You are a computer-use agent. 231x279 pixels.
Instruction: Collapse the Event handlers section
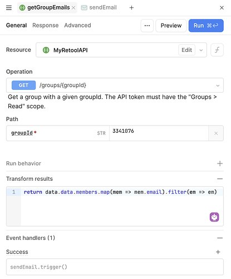(x=220, y=238)
